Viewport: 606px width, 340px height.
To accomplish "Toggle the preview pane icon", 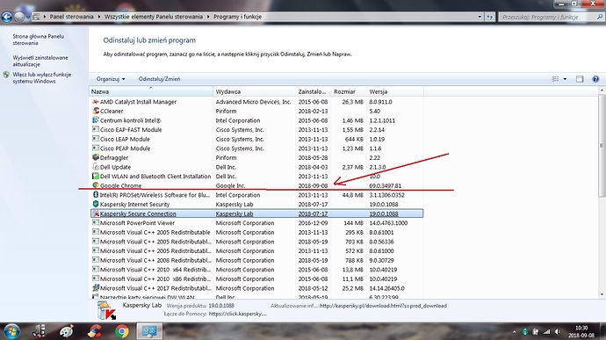I will pos(580,79).
